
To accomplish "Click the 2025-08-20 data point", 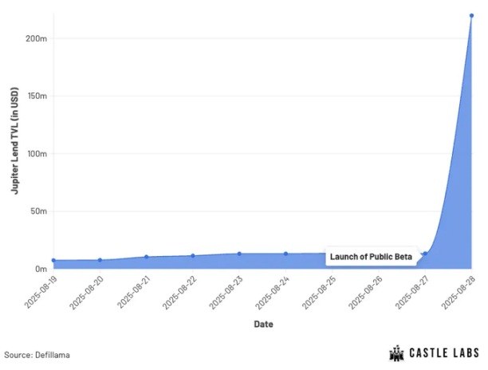I will 100,260.
